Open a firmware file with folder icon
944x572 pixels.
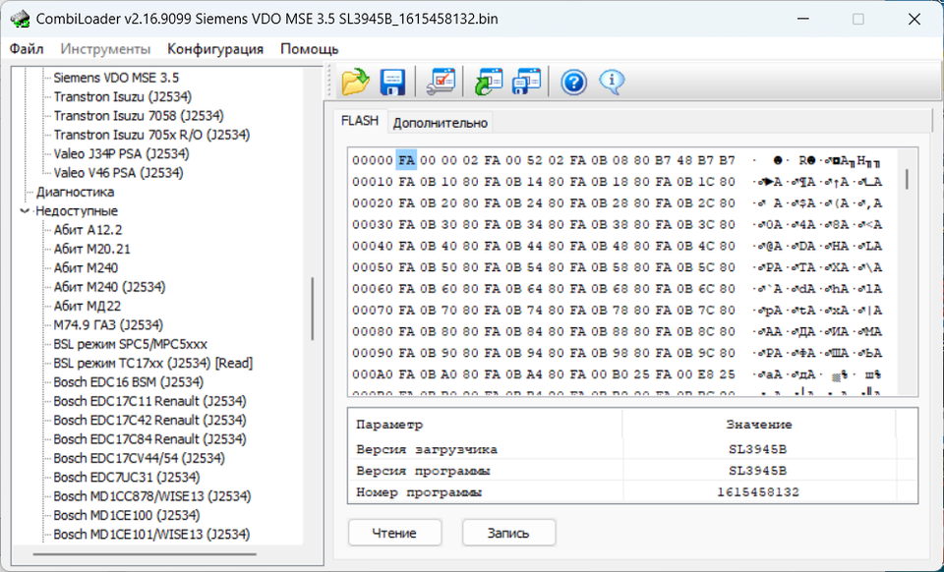pyautogui.click(x=355, y=82)
